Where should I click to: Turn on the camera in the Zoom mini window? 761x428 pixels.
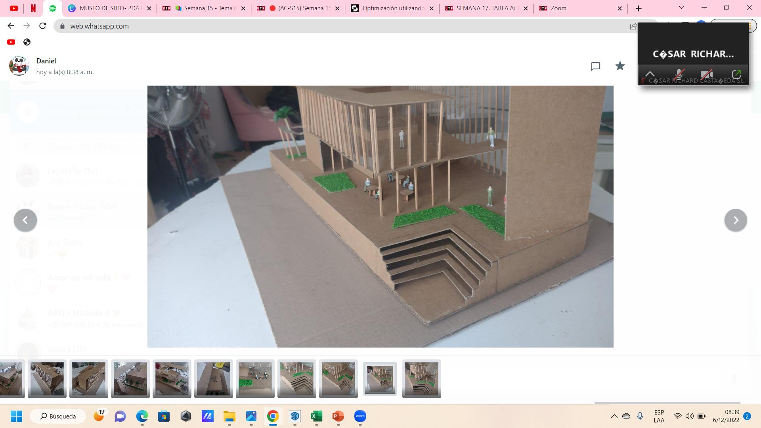(706, 74)
